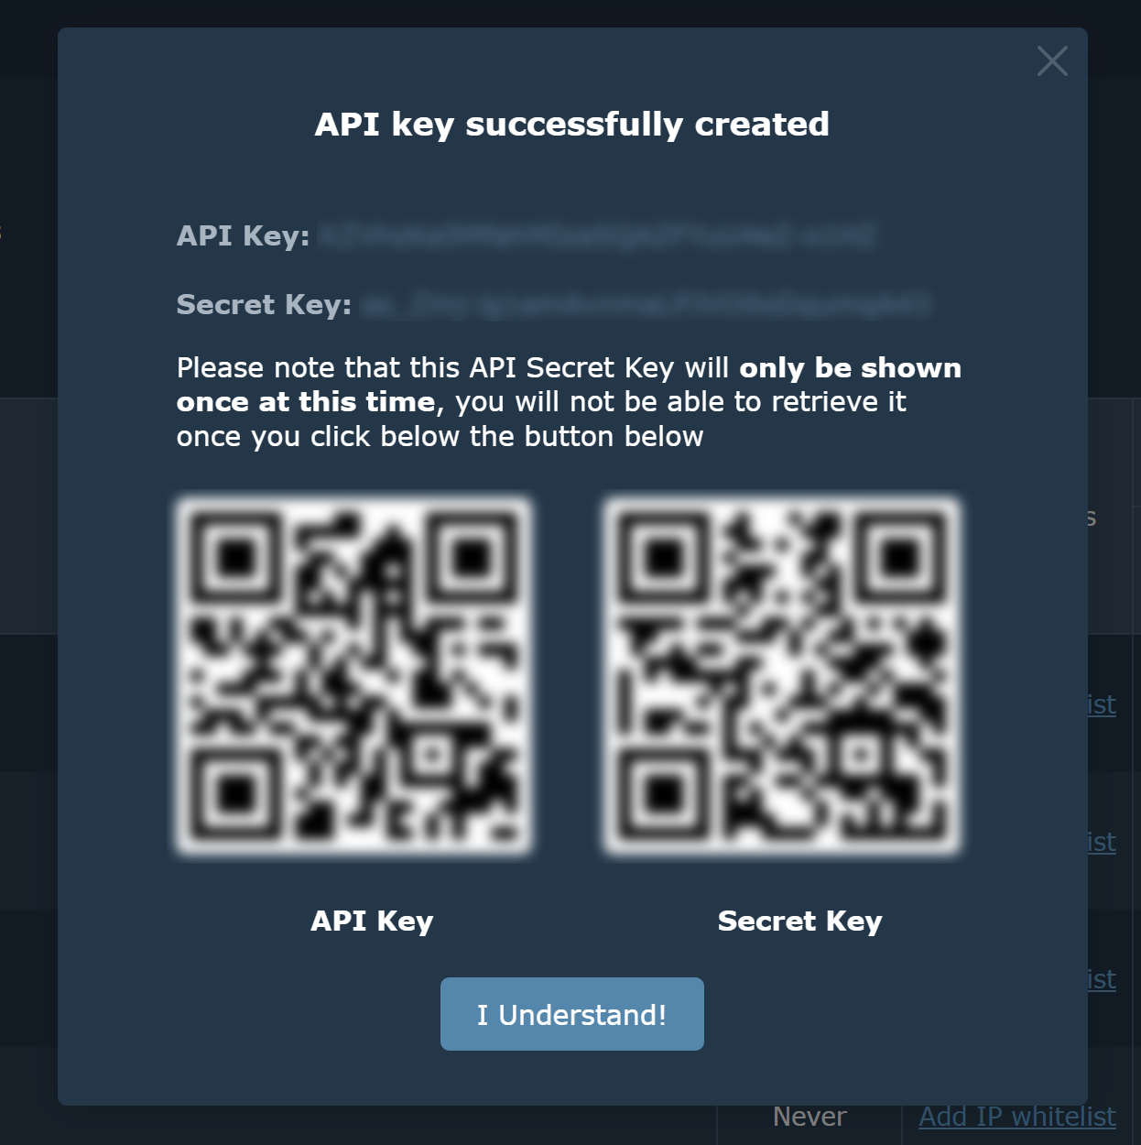Click the 'API Key' caption under QR code
Screen dimensions: 1141x1145
pos(372,921)
